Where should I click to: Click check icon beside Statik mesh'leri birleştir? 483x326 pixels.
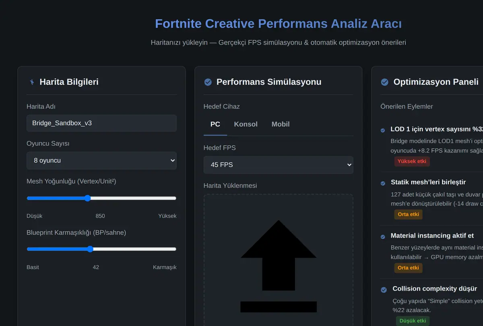[x=383, y=183]
